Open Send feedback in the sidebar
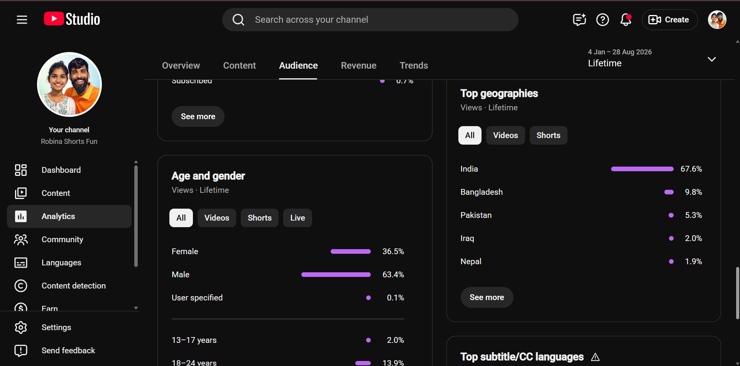This screenshot has height=366, width=740. 69,351
